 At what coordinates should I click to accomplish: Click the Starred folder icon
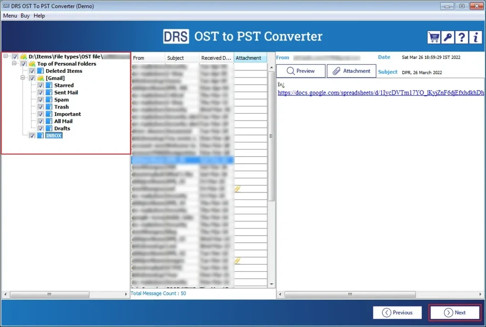point(49,85)
